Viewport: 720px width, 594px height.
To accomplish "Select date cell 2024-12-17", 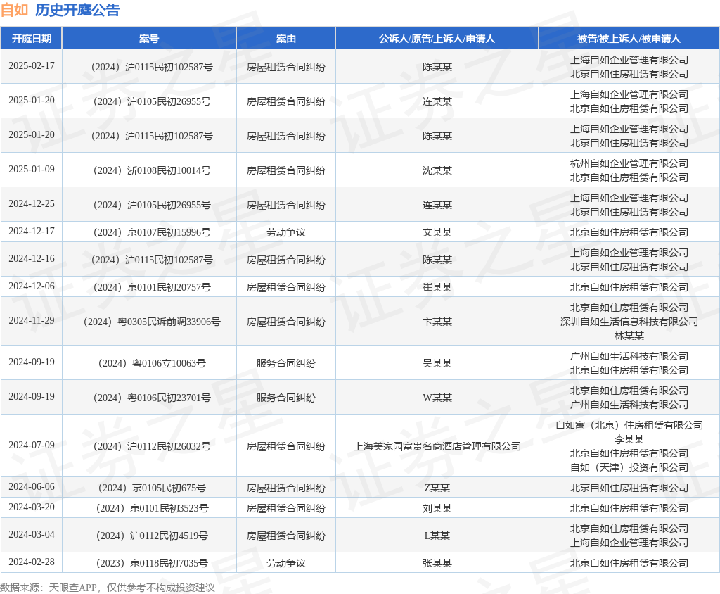I will [x=31, y=232].
